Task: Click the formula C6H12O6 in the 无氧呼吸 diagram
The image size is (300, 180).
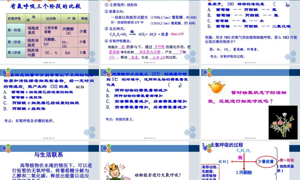Action: [243, 151]
